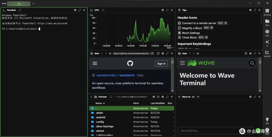Click the GitHub Sign in button
272x137 pixels.
click(161, 64)
